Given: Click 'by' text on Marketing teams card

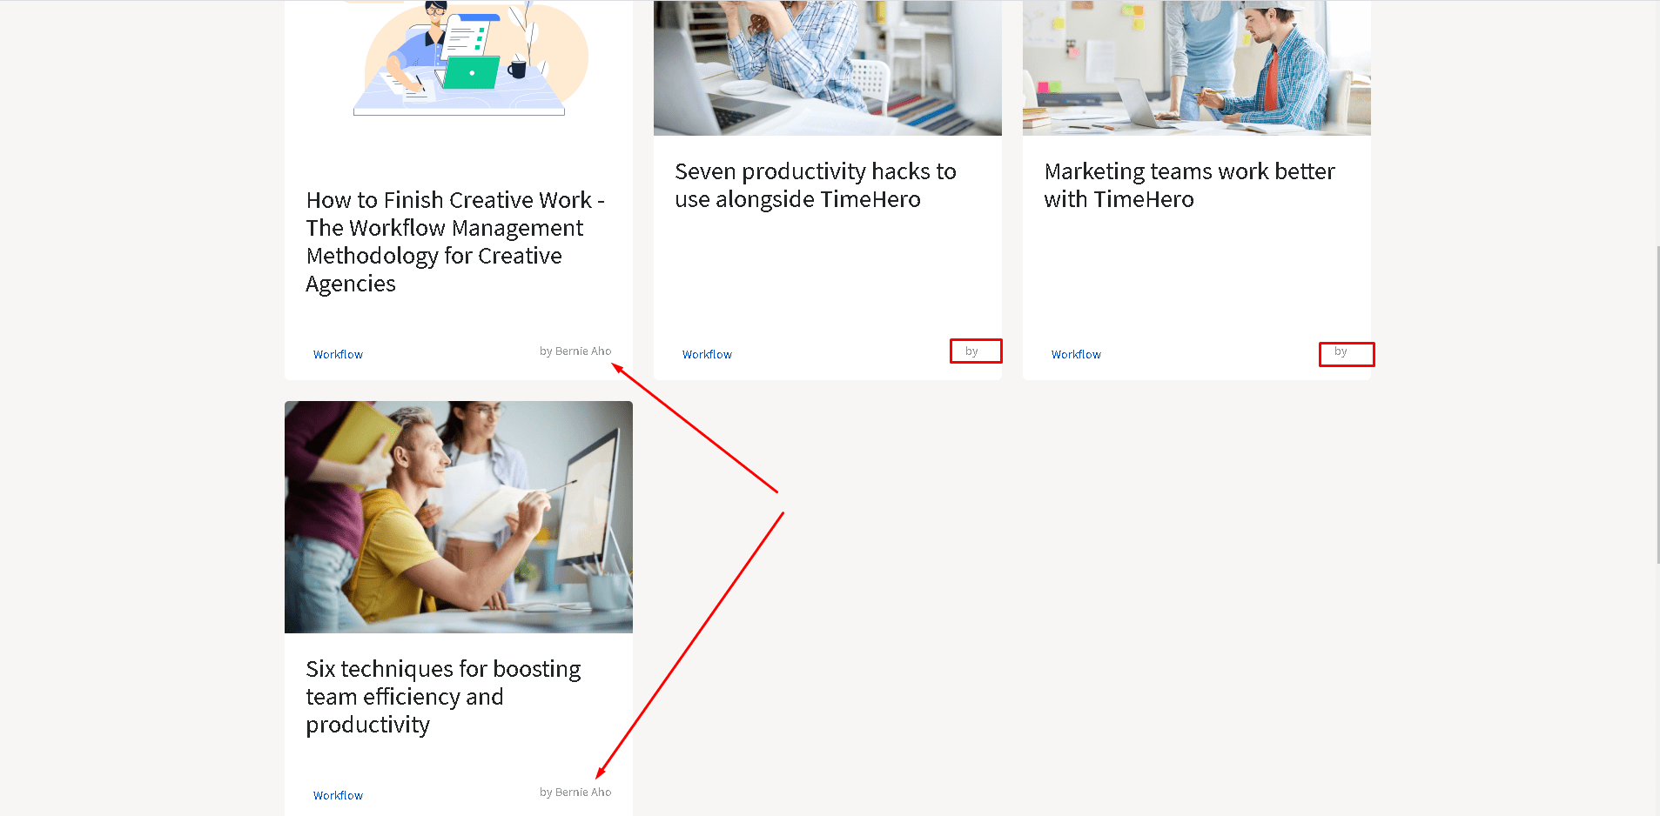Looking at the screenshot, I should (x=1341, y=351).
